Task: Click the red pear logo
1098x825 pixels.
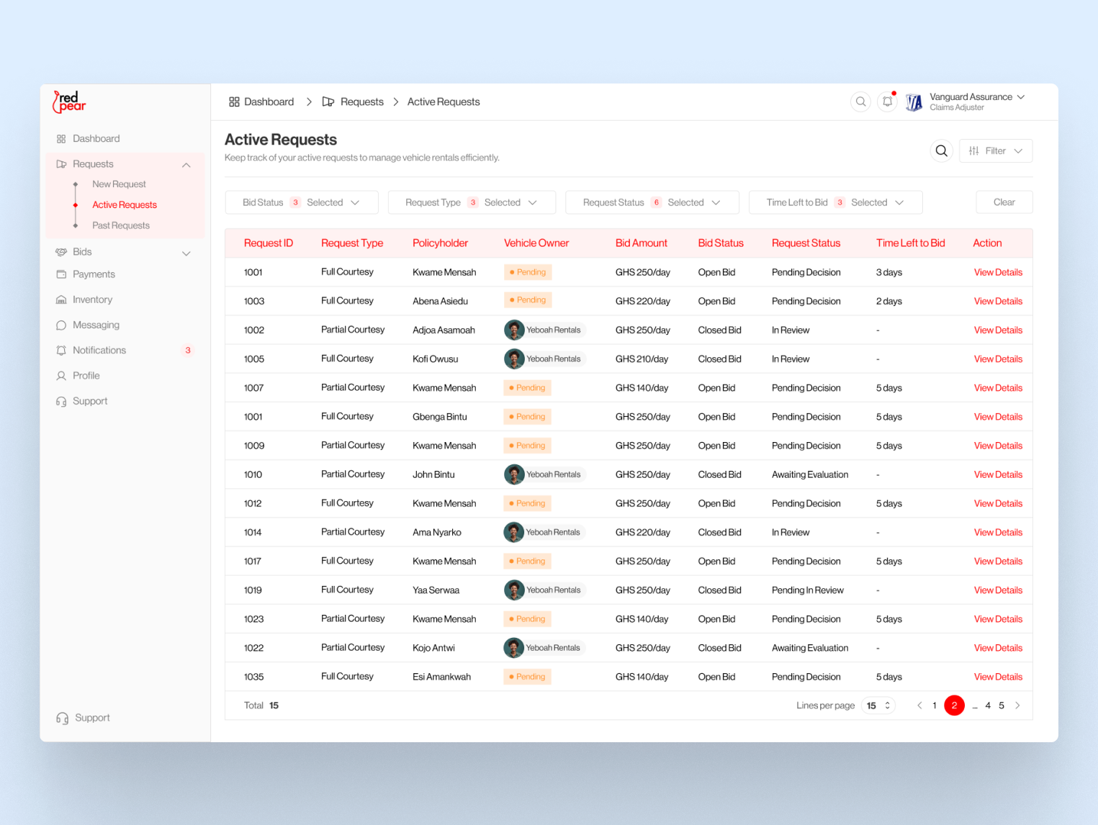Action: coord(68,102)
